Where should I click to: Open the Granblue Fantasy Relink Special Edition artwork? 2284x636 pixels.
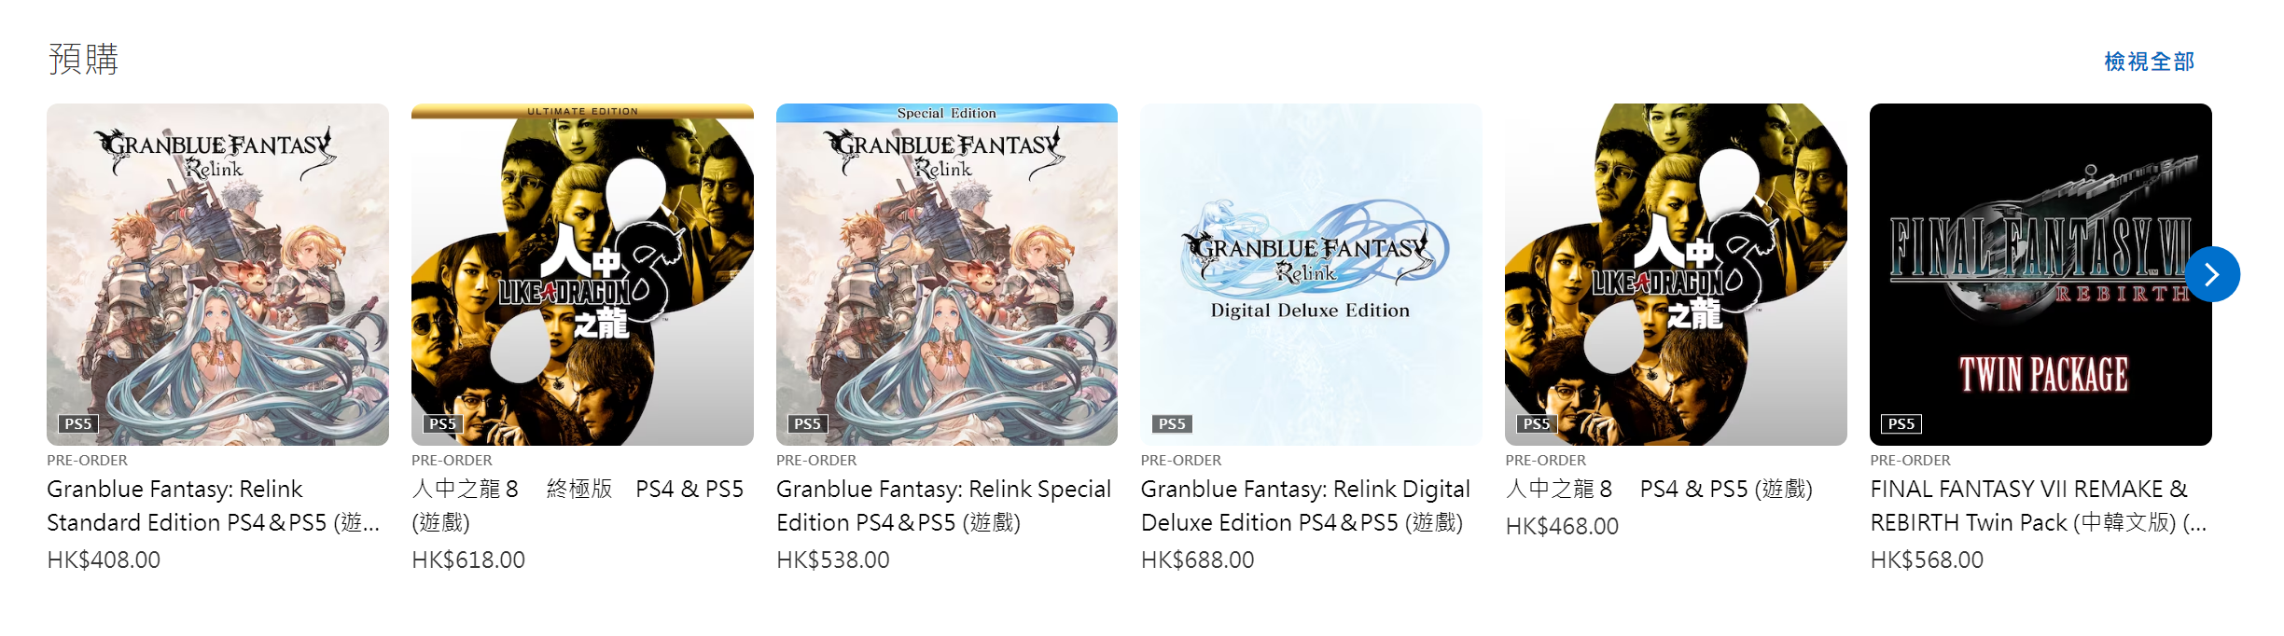coord(947,274)
